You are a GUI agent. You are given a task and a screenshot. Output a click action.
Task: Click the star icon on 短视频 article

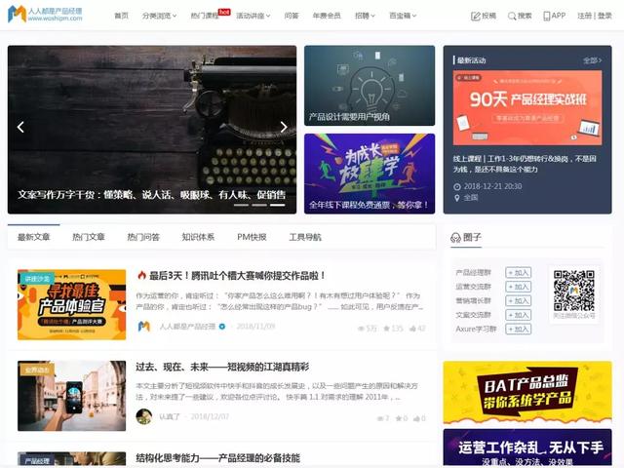[399, 418]
